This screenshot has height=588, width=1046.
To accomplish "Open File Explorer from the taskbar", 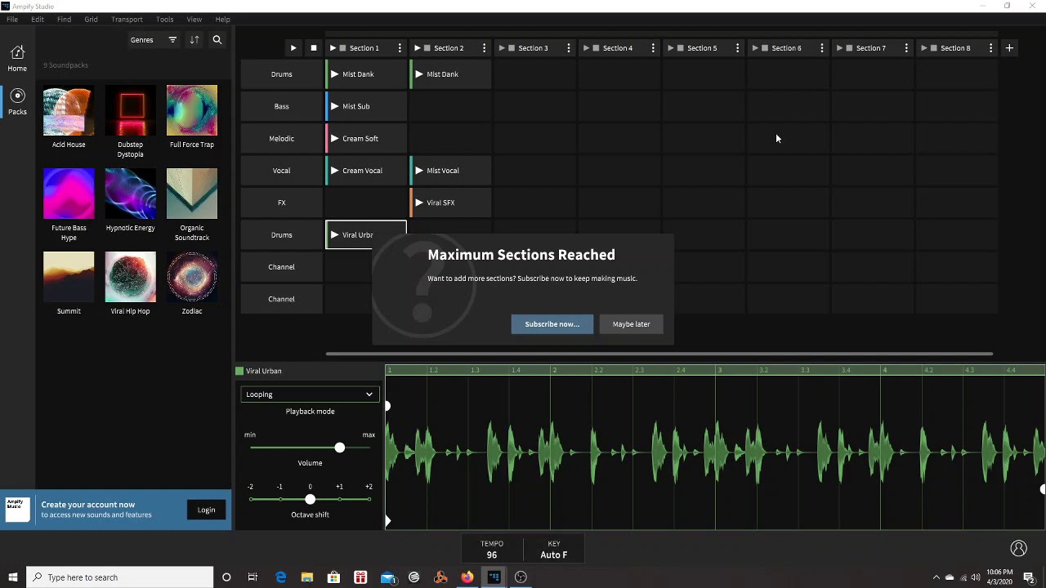I will (x=307, y=577).
